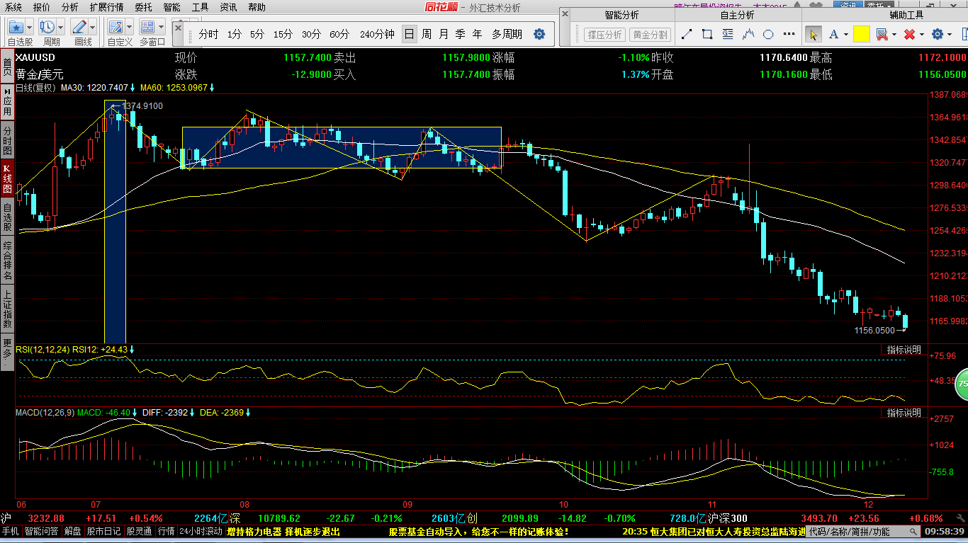Open period toolbar settings gear
968x543 pixels.
[539, 34]
